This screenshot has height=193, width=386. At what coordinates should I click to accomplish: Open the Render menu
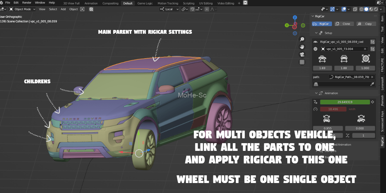tap(27, 3)
